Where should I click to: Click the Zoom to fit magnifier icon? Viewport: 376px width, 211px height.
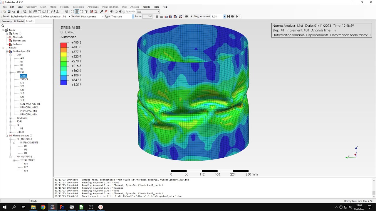25,12
